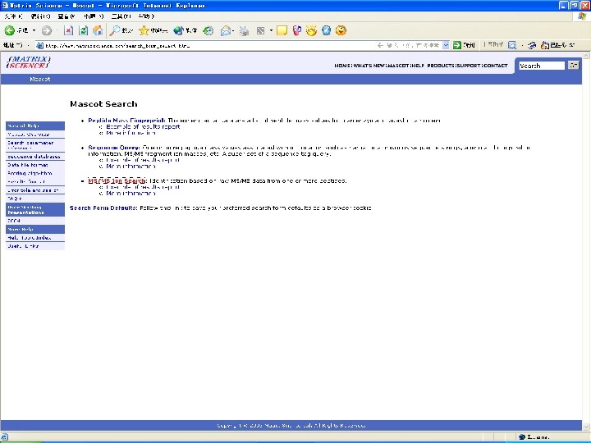591x443 pixels.
Task: Expand the address bar dropdown arrow
Action: 446,45
